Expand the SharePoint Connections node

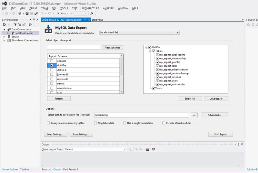4,40
